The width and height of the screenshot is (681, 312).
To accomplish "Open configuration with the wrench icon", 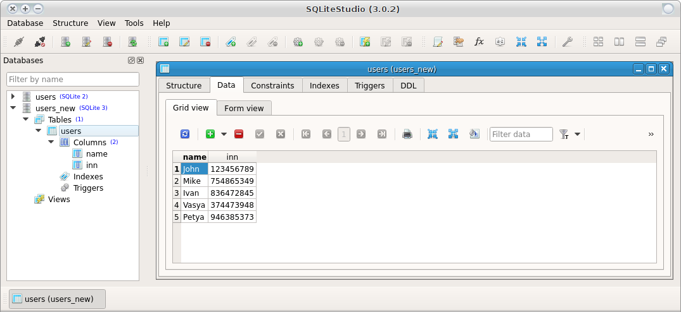I will [x=567, y=42].
